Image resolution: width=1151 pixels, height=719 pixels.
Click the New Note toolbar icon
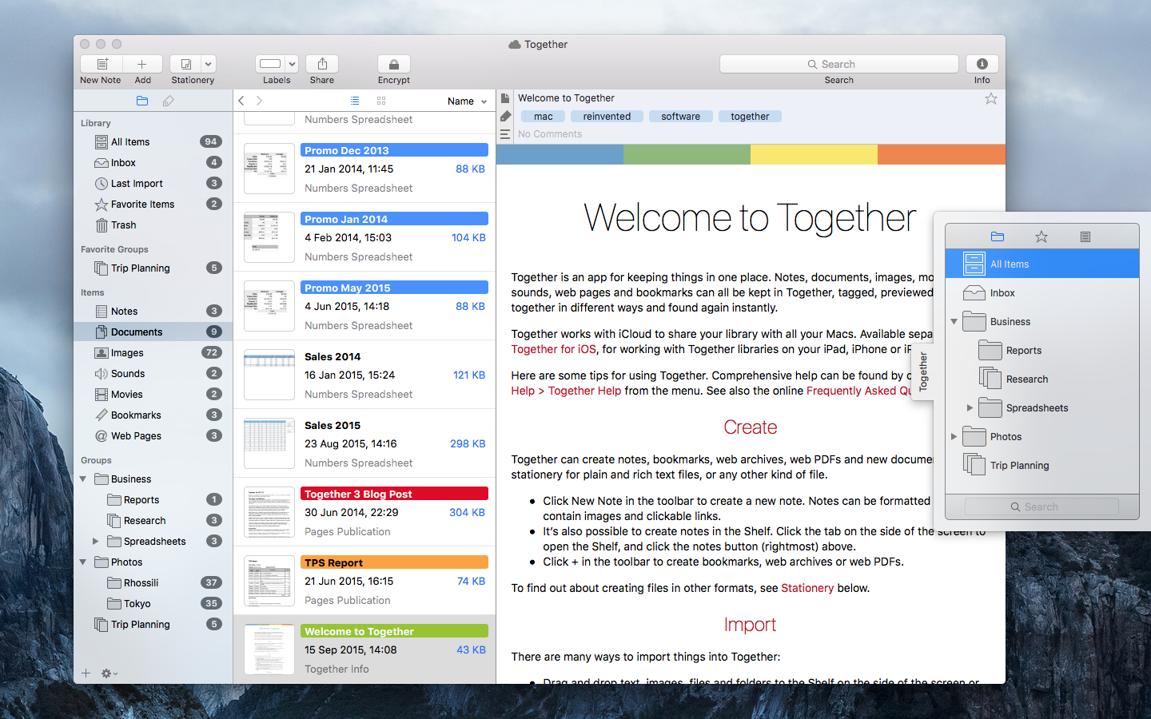tap(102, 64)
